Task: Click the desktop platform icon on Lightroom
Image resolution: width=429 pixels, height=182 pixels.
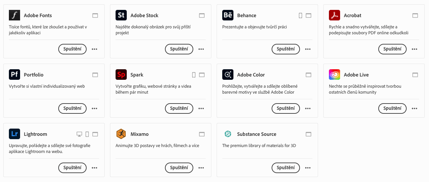Action: point(79,134)
